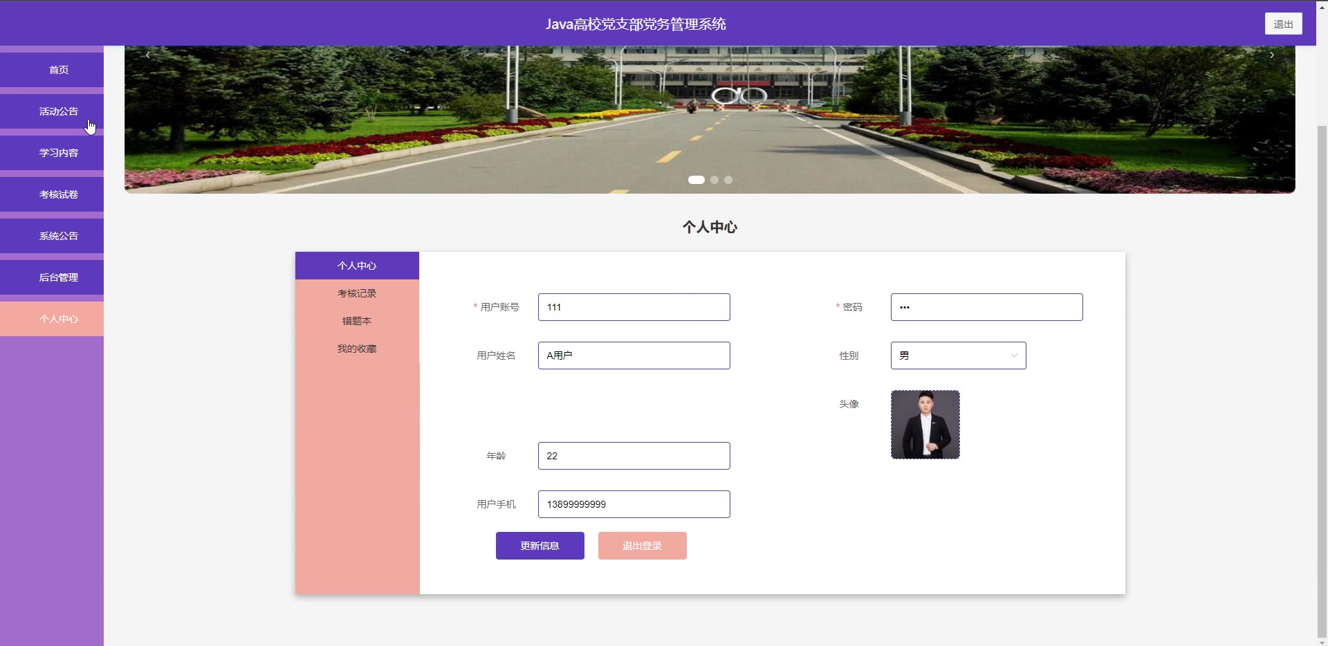Click the campus banner image
The image size is (1328, 646).
click(x=710, y=120)
